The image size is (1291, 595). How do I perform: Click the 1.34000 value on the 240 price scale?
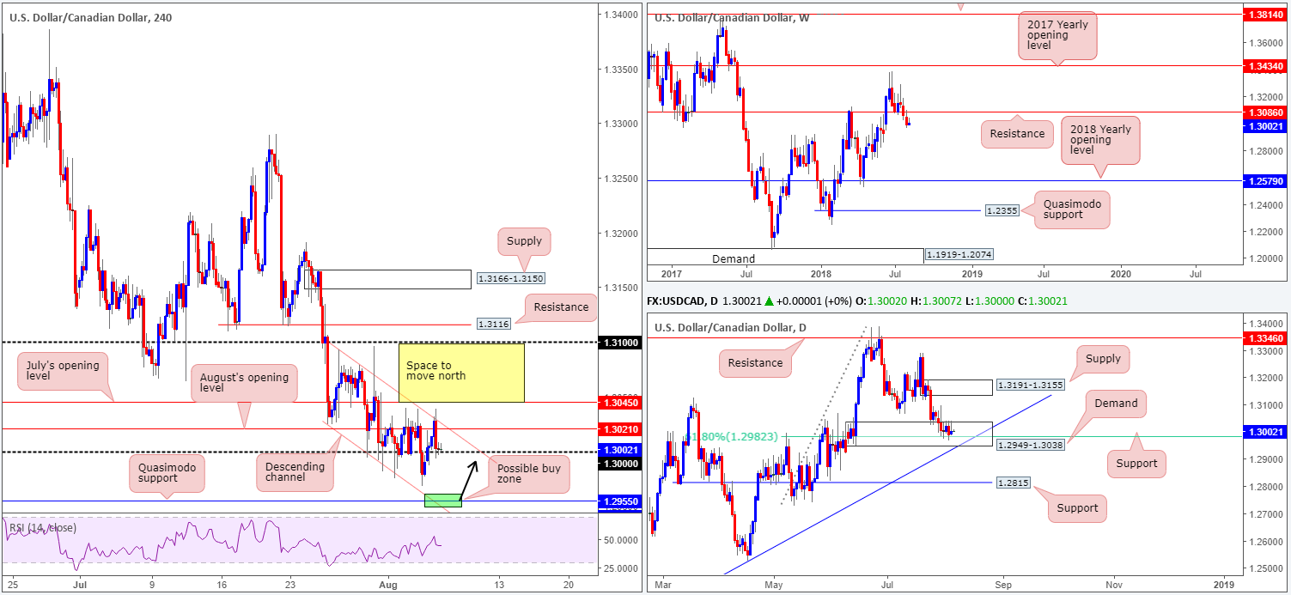(621, 15)
